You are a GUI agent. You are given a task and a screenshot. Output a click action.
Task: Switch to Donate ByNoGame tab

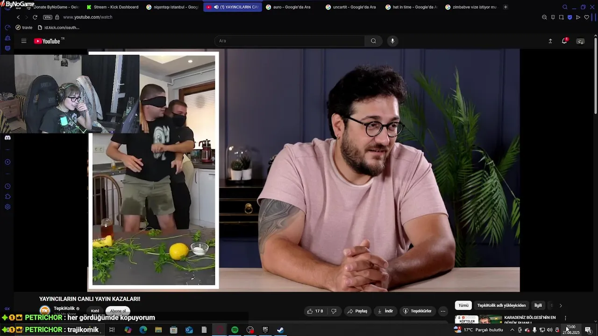tap(52, 7)
